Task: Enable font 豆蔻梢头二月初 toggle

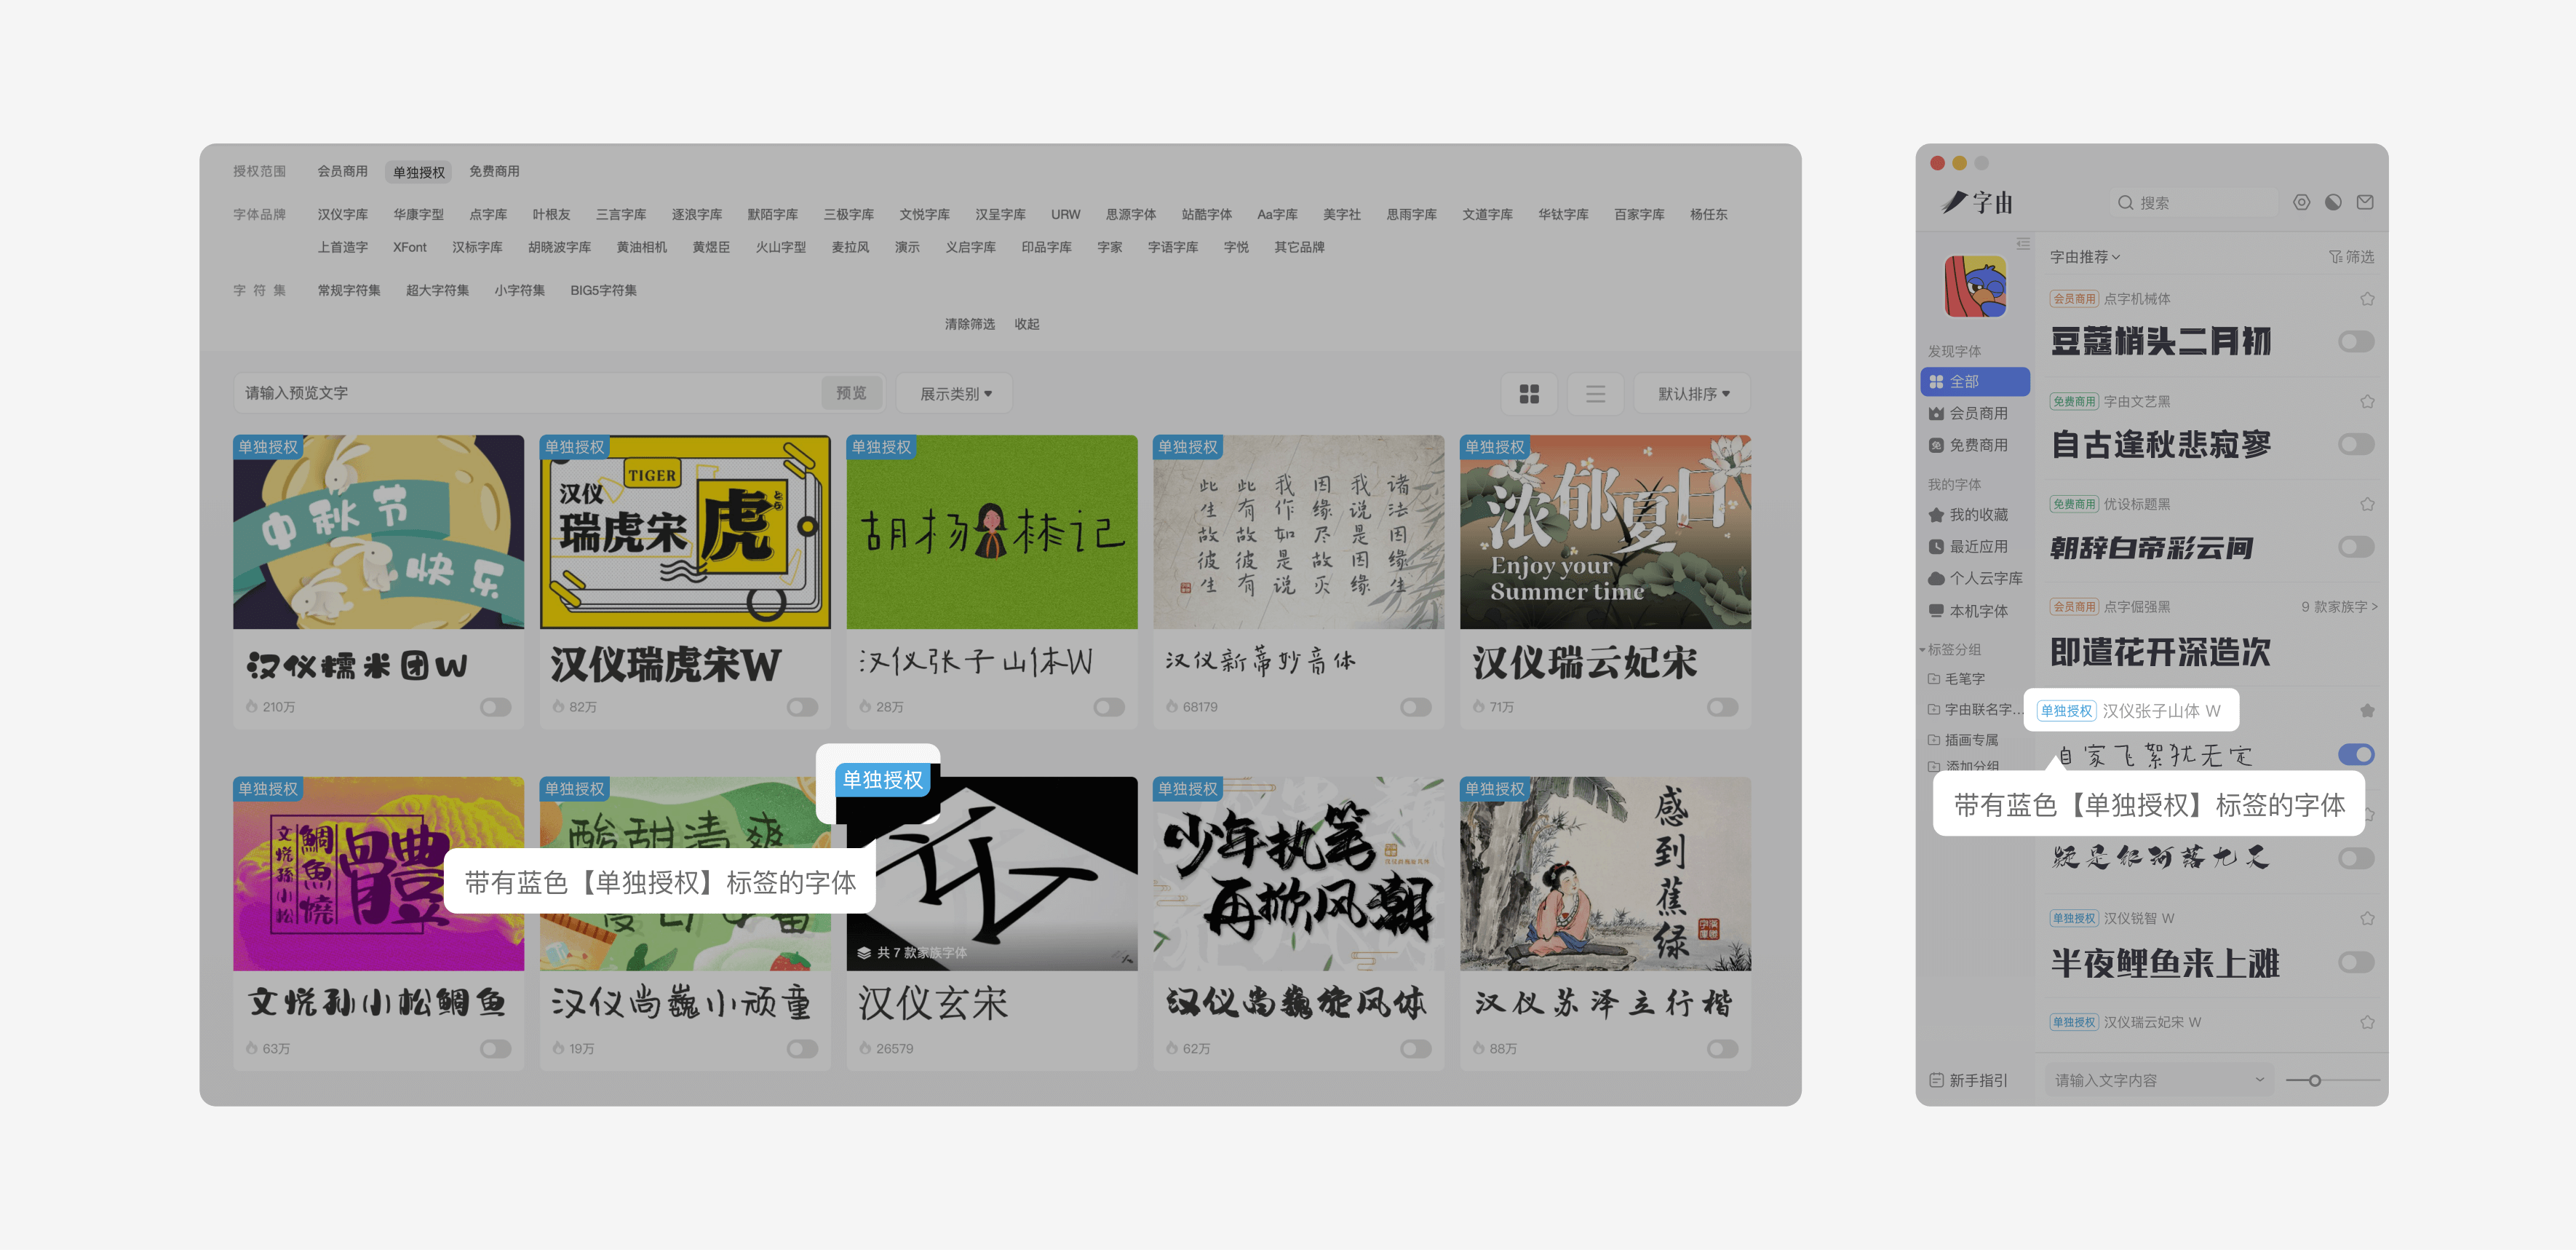Action: (x=2356, y=342)
